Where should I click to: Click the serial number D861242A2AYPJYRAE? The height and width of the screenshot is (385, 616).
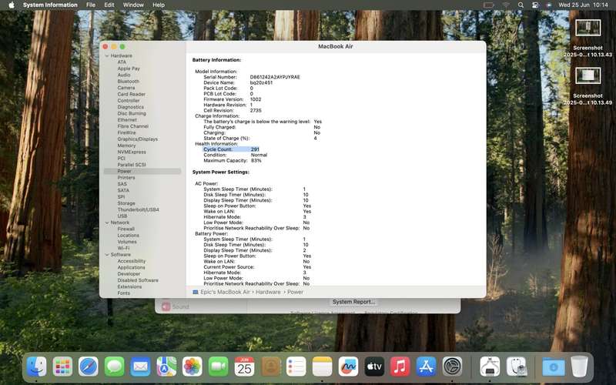pyautogui.click(x=275, y=77)
